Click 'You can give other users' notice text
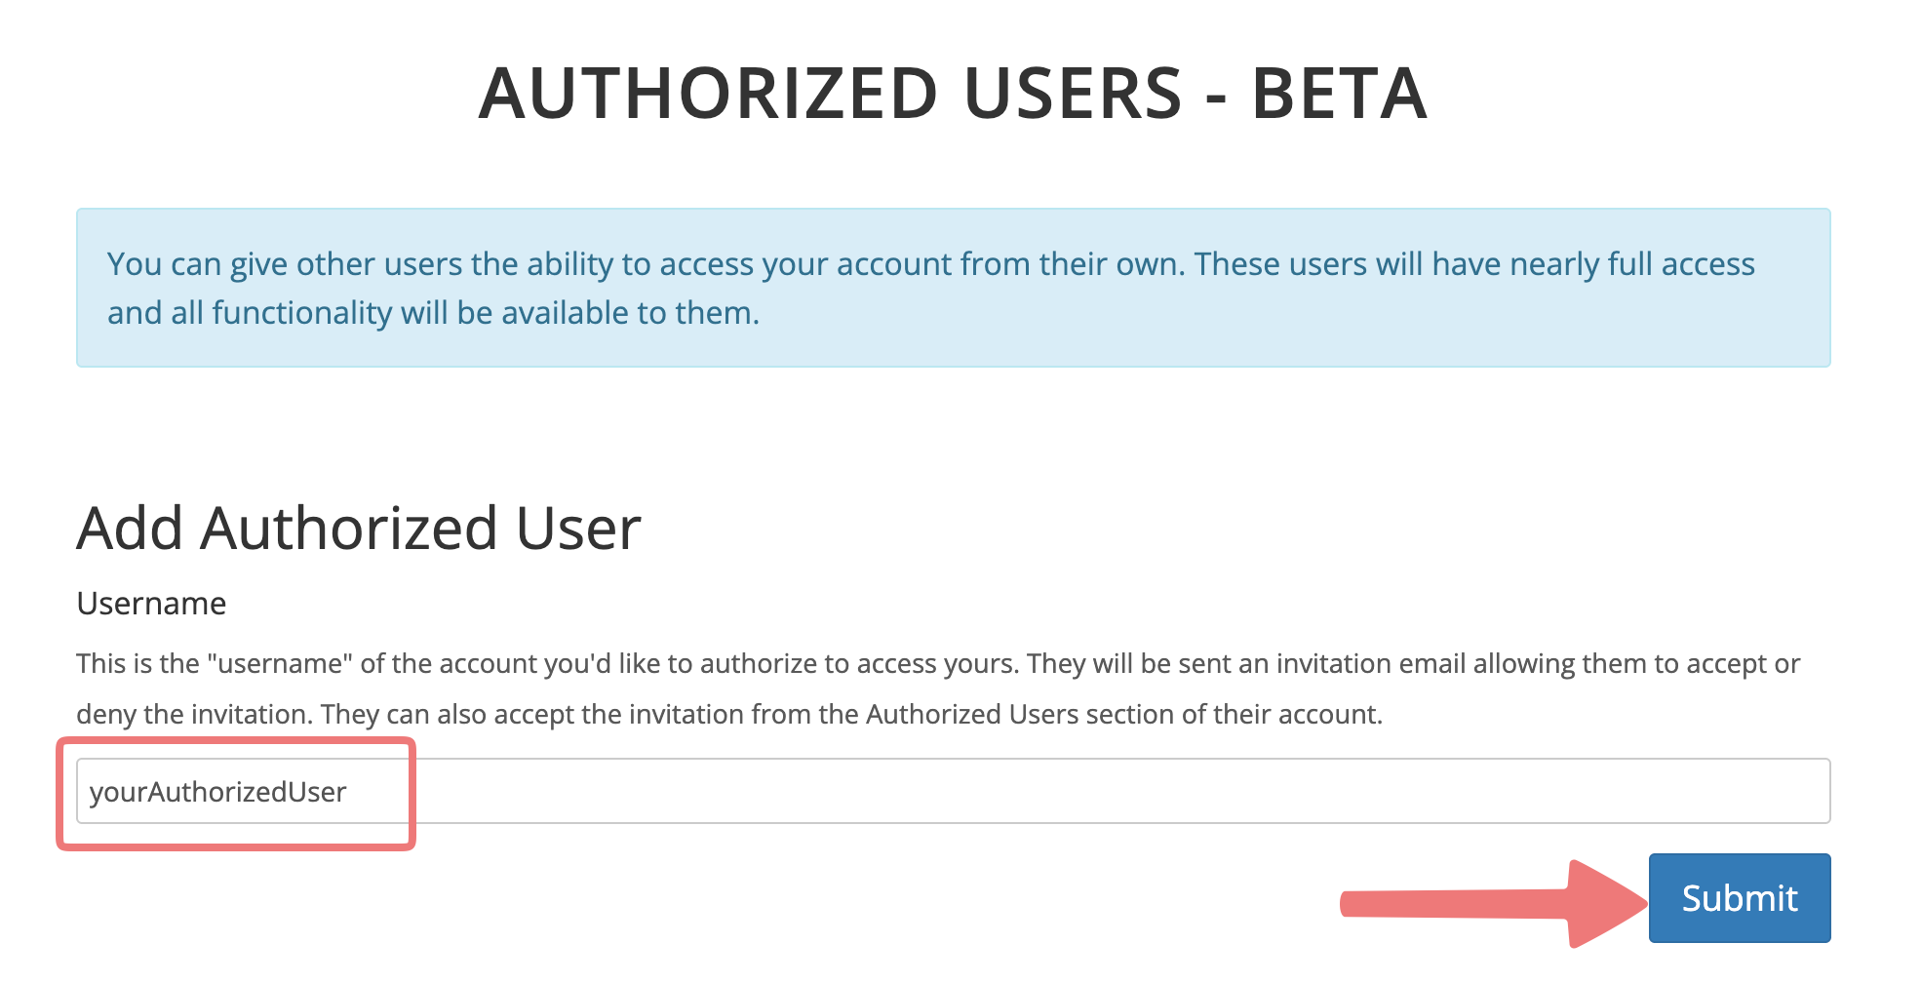1921x983 pixels. tap(285, 264)
